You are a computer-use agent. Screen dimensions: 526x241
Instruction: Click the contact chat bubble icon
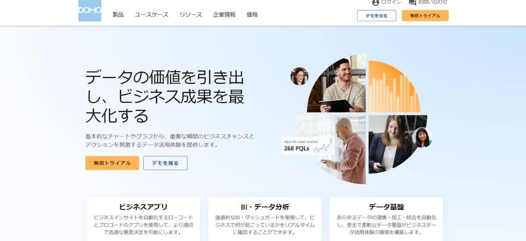412,3
